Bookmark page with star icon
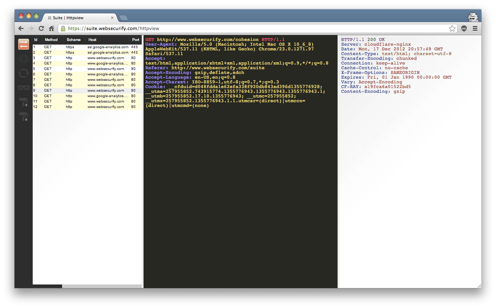 [452, 28]
